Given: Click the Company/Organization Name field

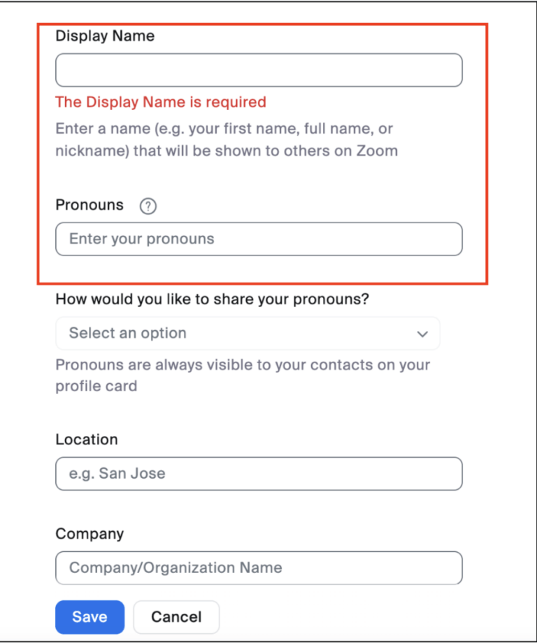Looking at the screenshot, I should coord(259,568).
